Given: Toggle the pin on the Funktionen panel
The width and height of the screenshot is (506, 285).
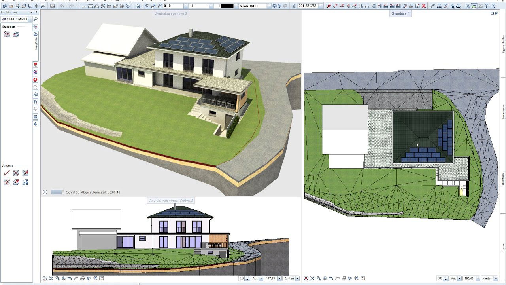Looking at the screenshot, I should click(31, 12).
